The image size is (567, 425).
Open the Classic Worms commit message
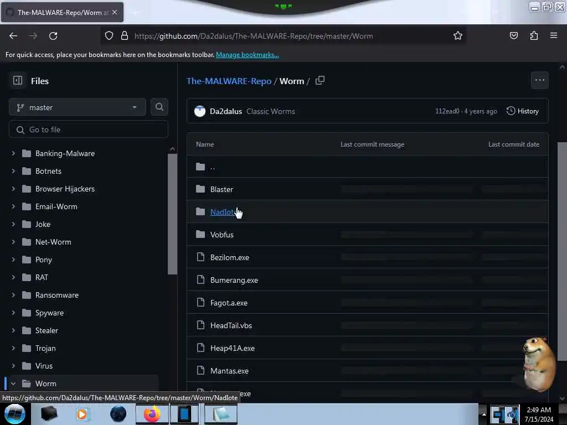270,111
